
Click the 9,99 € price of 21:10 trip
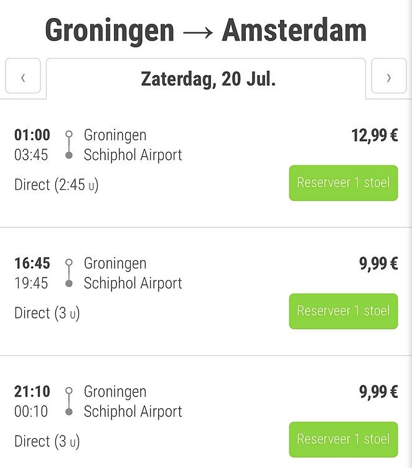(x=378, y=391)
